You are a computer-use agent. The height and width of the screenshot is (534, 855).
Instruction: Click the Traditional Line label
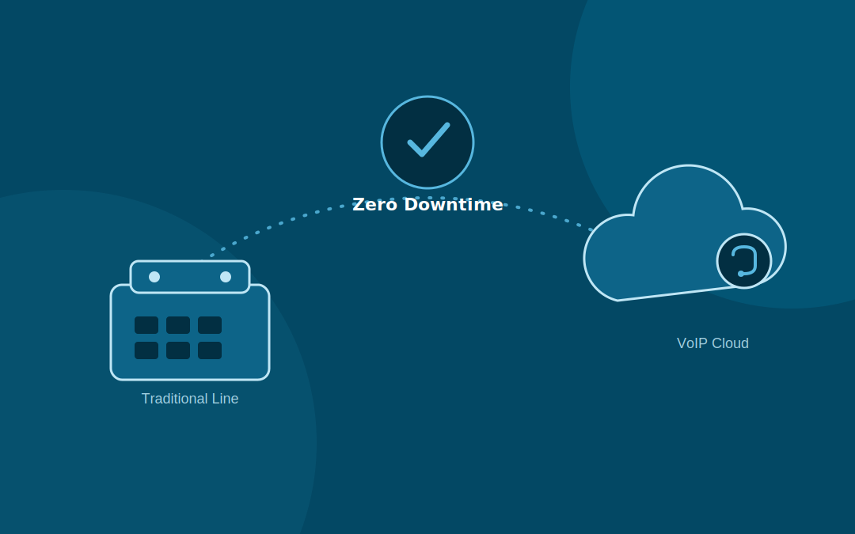tap(190, 398)
